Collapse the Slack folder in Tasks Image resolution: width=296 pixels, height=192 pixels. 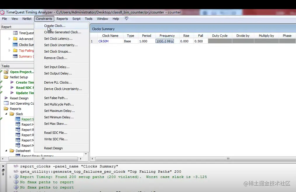[x=6, y=114]
